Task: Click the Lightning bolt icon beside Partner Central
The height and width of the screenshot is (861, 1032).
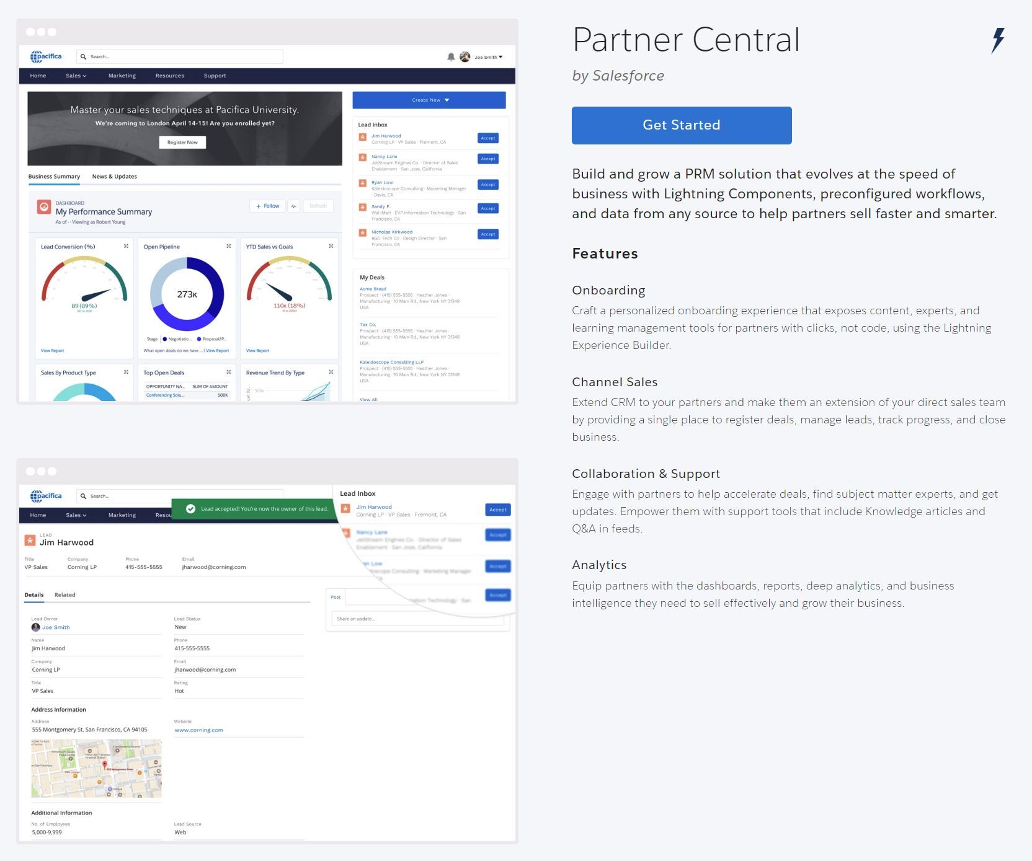Action: pyautogui.click(x=997, y=40)
